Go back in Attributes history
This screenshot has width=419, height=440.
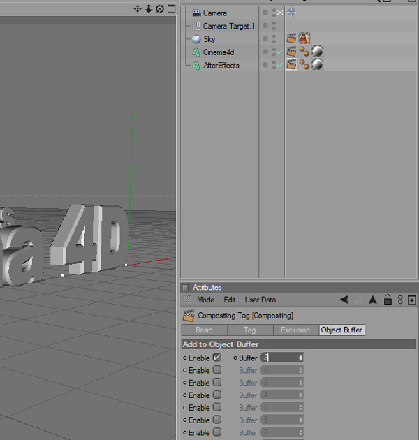pos(344,300)
